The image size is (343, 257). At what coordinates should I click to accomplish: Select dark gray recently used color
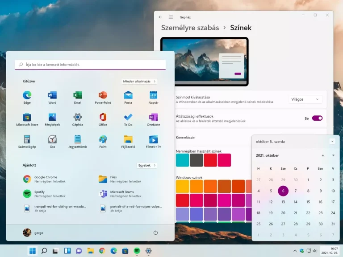[x=196, y=160]
